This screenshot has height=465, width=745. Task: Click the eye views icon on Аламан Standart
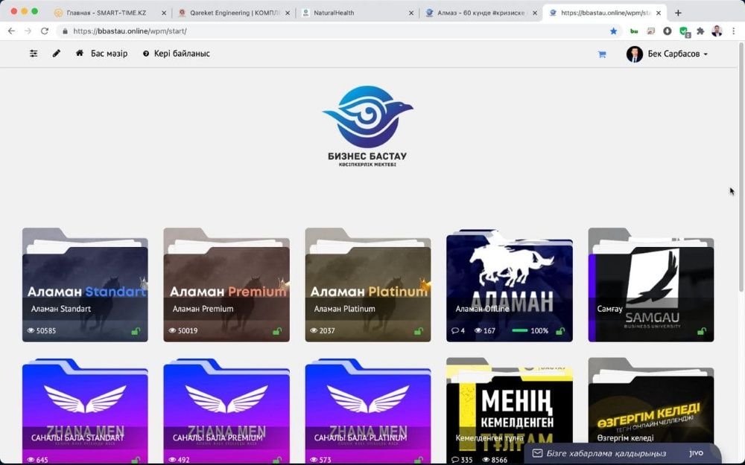tap(31, 331)
